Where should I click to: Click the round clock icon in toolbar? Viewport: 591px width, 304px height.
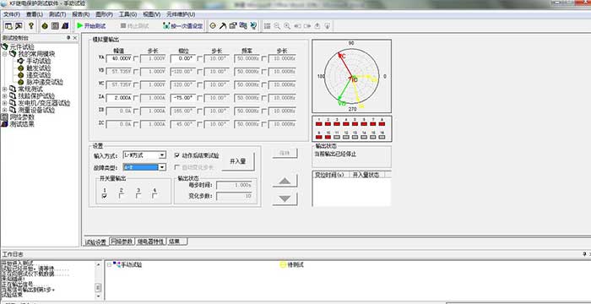click(213, 26)
